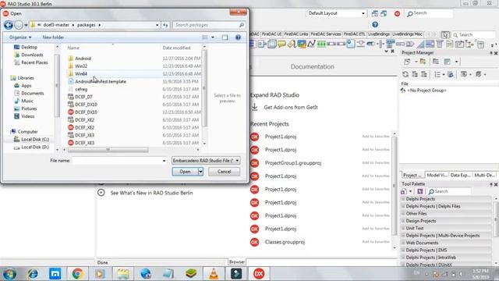Change the file view layout icon

[205, 37]
